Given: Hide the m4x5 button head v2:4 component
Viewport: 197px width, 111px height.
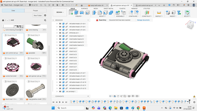Looking at the screenshot, I should coord(60,45).
